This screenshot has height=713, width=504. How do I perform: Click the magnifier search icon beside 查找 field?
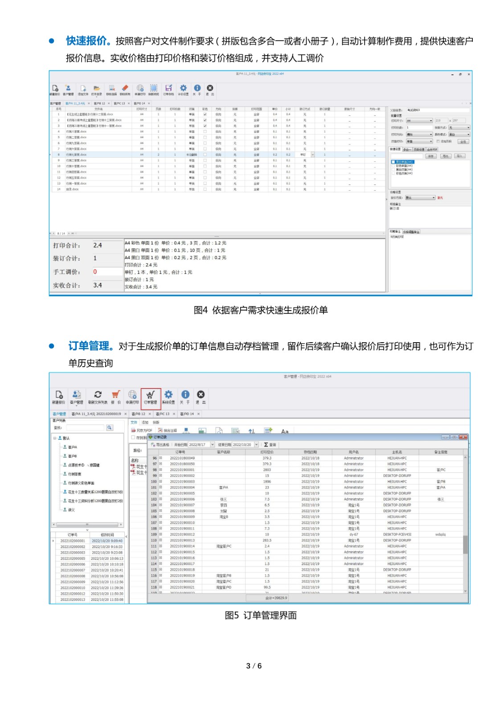click(109, 427)
